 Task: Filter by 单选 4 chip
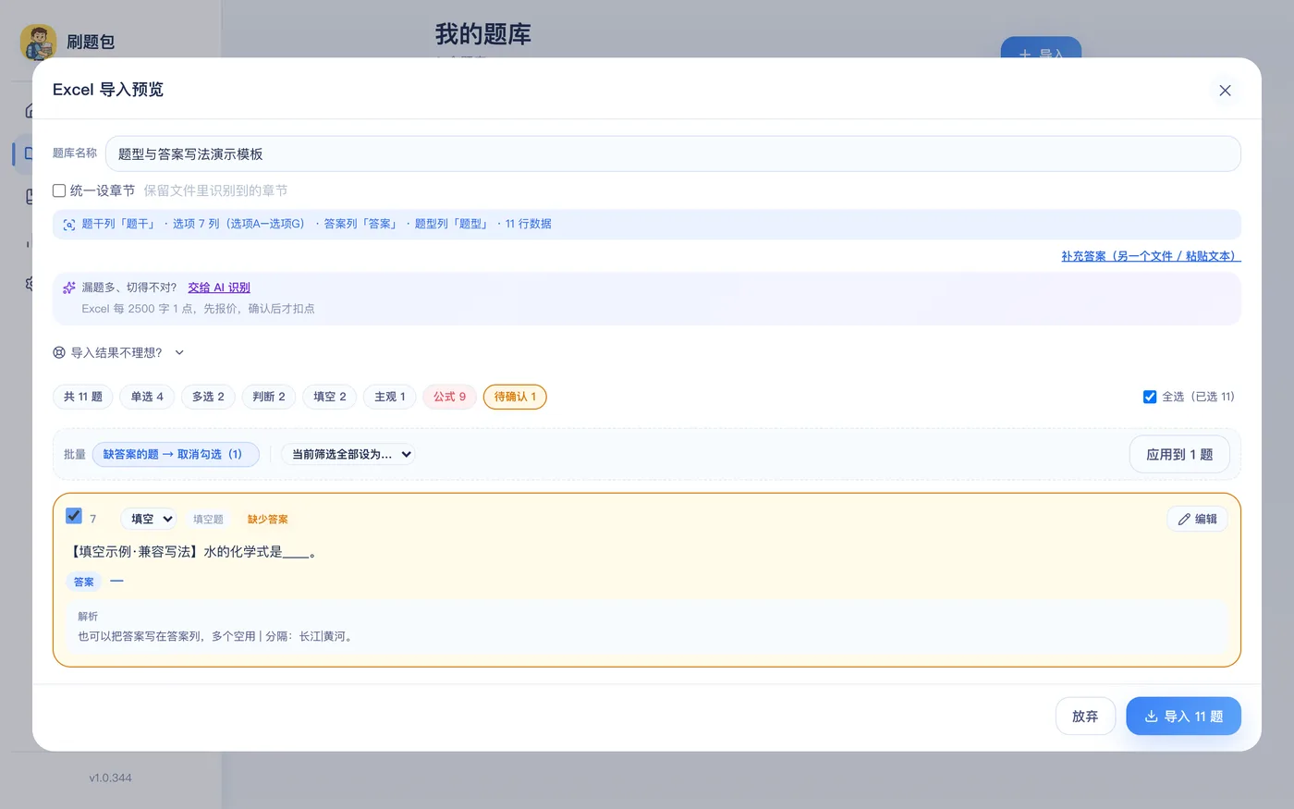click(x=147, y=397)
